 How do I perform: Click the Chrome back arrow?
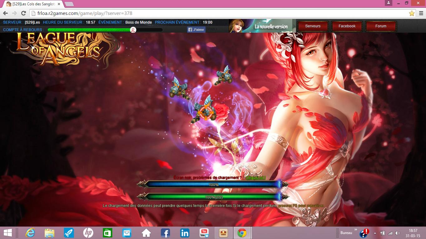[x=5, y=13]
